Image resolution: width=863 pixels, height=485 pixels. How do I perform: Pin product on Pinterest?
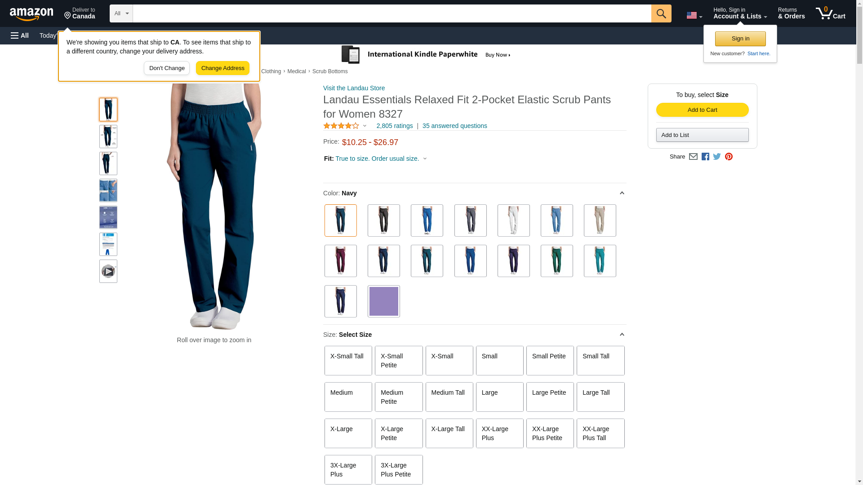click(729, 157)
